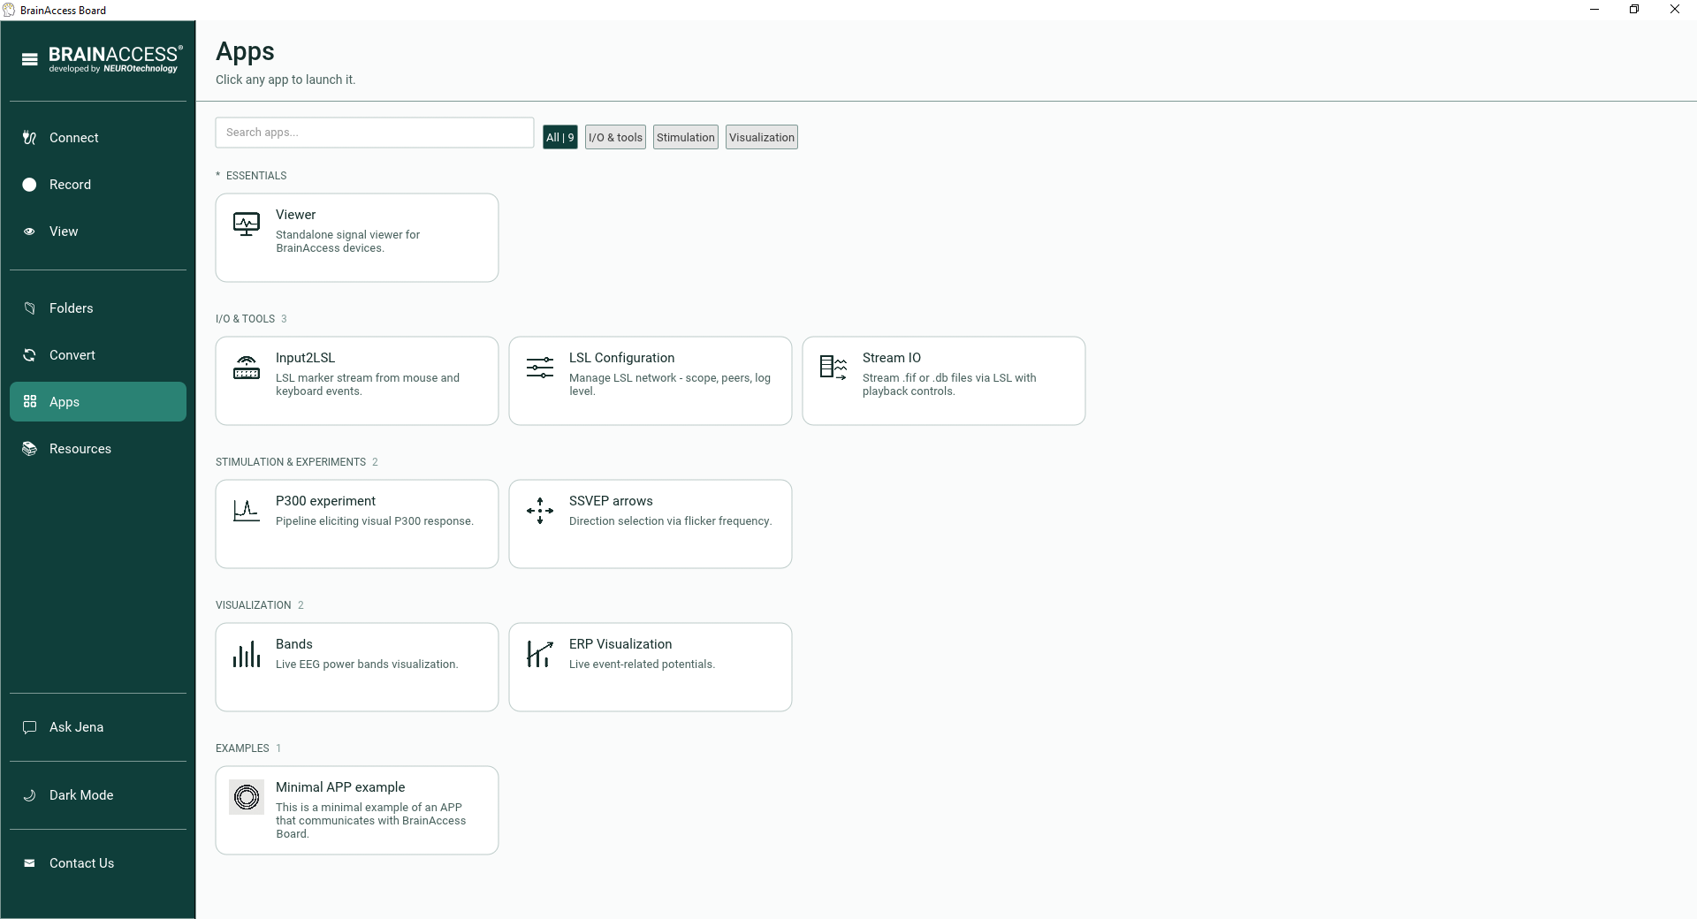Click the Record circle icon
Image resolution: width=1697 pixels, height=919 pixels.
[29, 185]
